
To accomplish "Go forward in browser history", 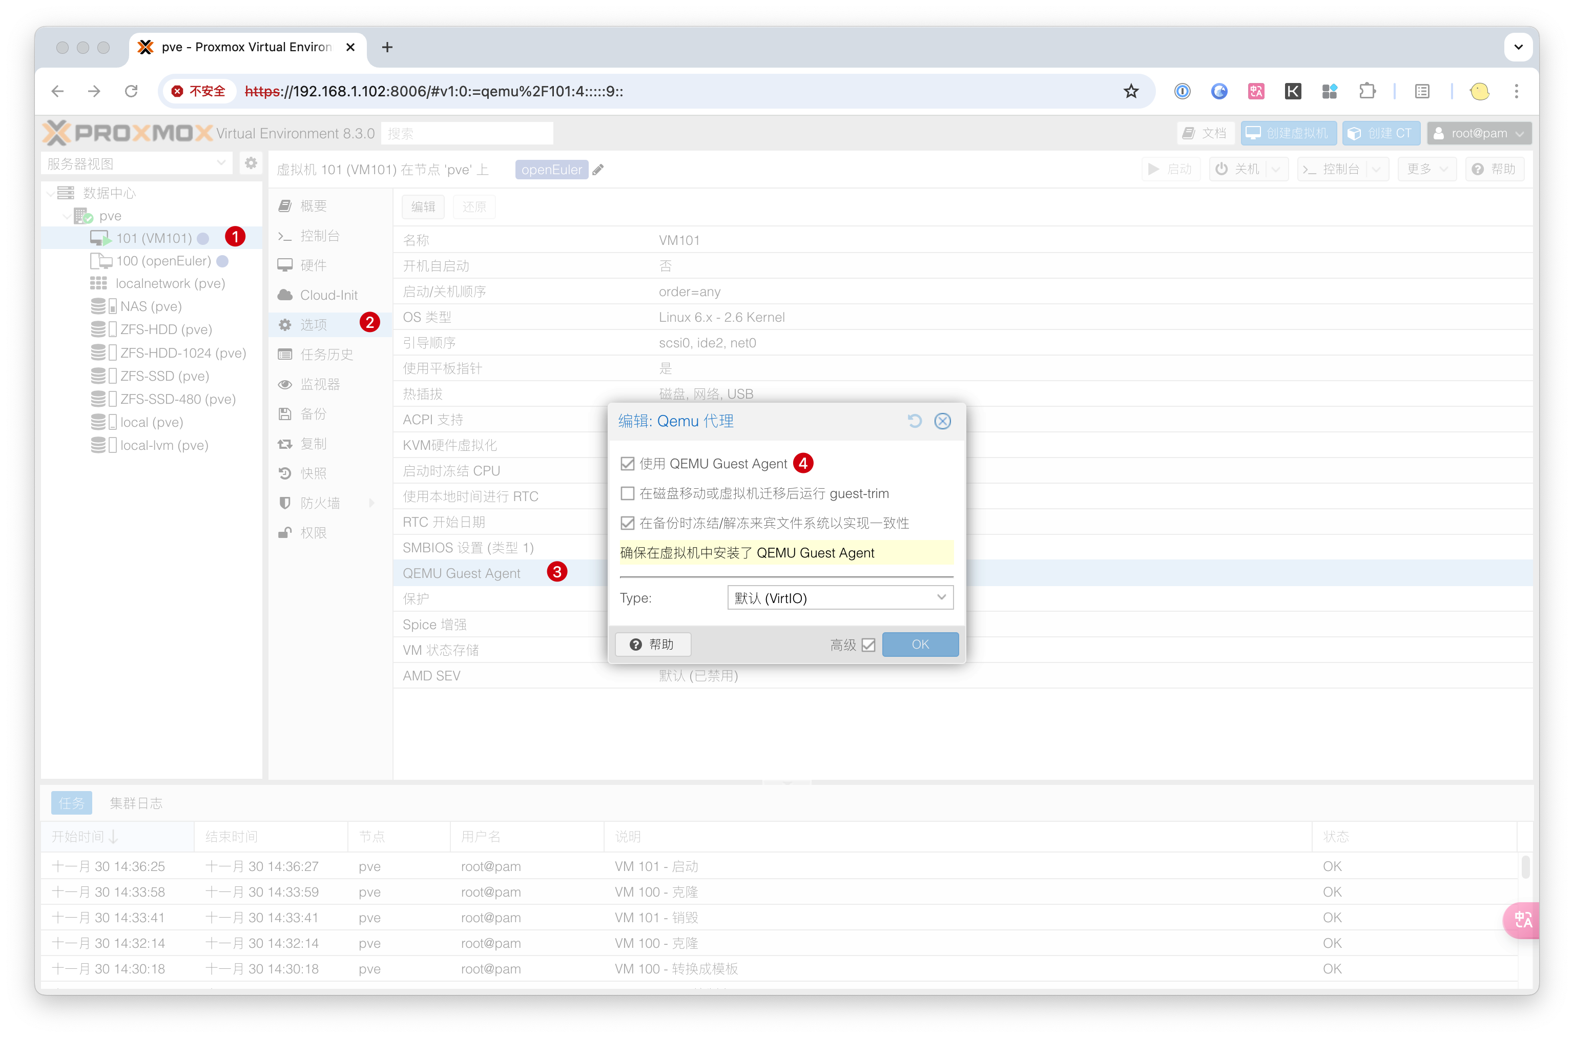I will [94, 91].
